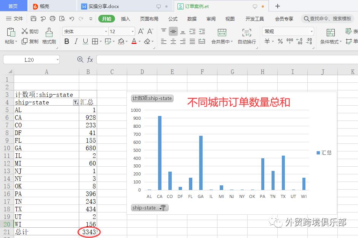The image size is (358, 238).
Task: Open number format dropdown 常规
Action: [x=312, y=31]
